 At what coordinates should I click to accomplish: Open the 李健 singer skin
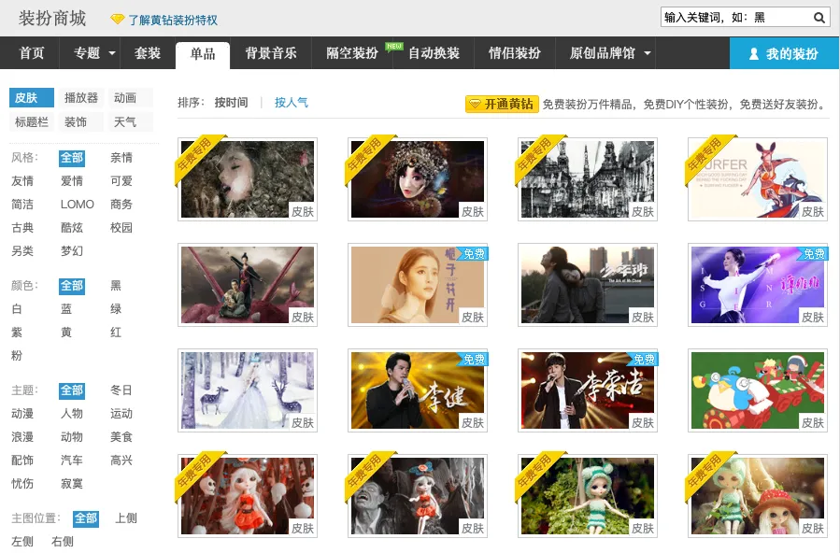(x=418, y=390)
